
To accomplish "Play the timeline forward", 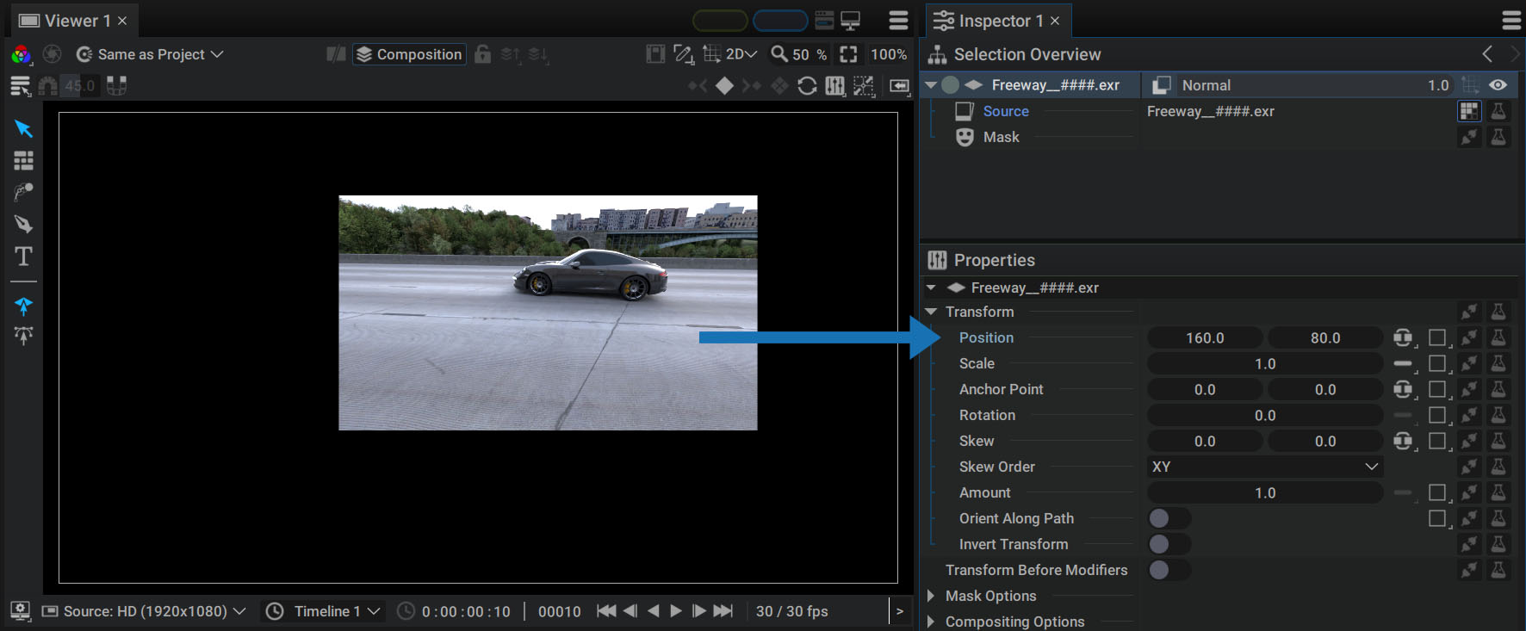I will click(676, 611).
